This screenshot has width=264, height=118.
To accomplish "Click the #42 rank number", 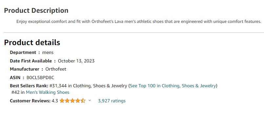I will pos(16,92).
